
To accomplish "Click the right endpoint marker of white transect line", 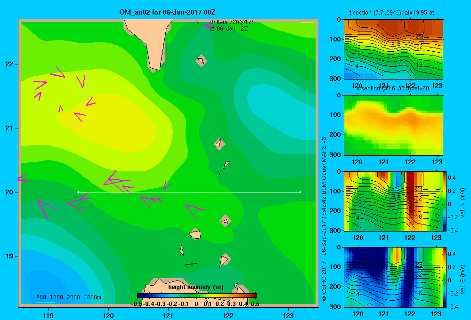I will click(300, 192).
